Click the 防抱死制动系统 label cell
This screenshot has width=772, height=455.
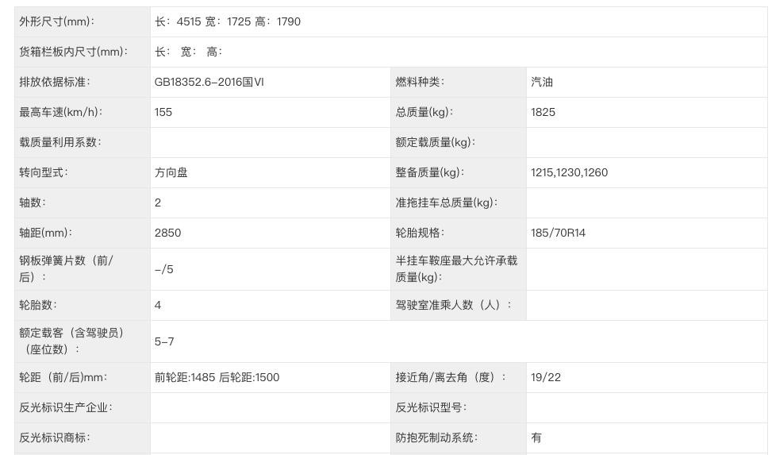(x=437, y=438)
